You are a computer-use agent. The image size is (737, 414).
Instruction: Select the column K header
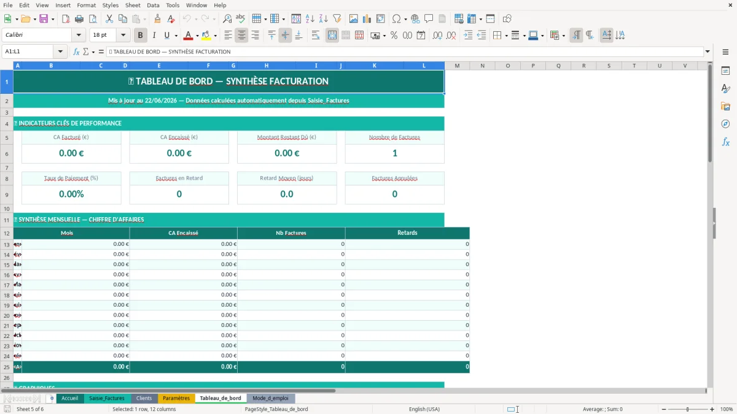coord(375,66)
